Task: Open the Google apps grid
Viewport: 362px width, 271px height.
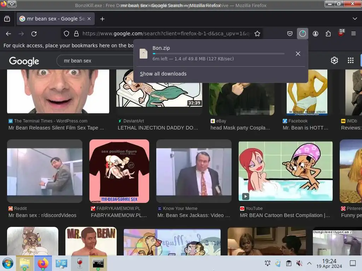Action: click(x=351, y=60)
